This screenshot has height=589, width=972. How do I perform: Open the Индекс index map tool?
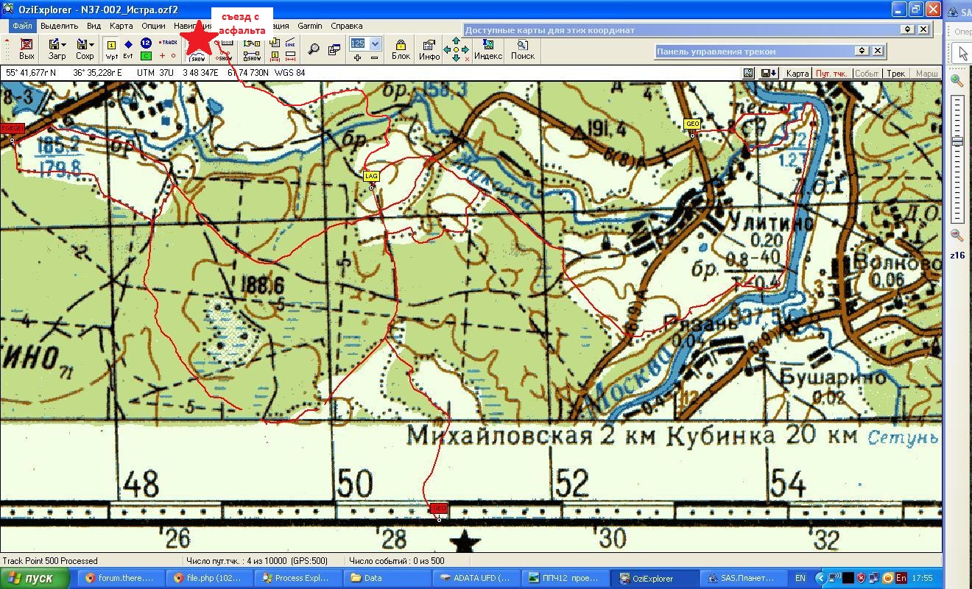[x=487, y=49]
